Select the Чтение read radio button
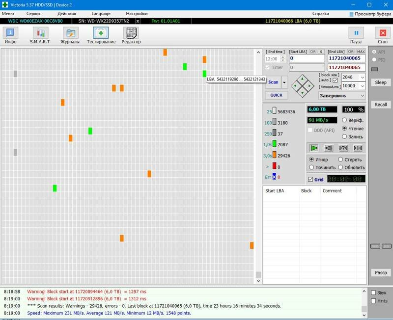Viewport: 393px width, 320px height. coord(344,128)
